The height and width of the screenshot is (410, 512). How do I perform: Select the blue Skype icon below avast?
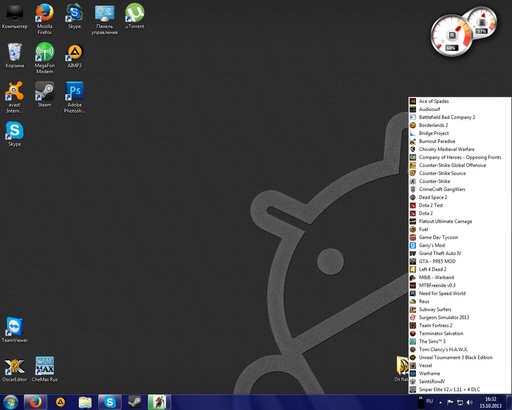15,134
